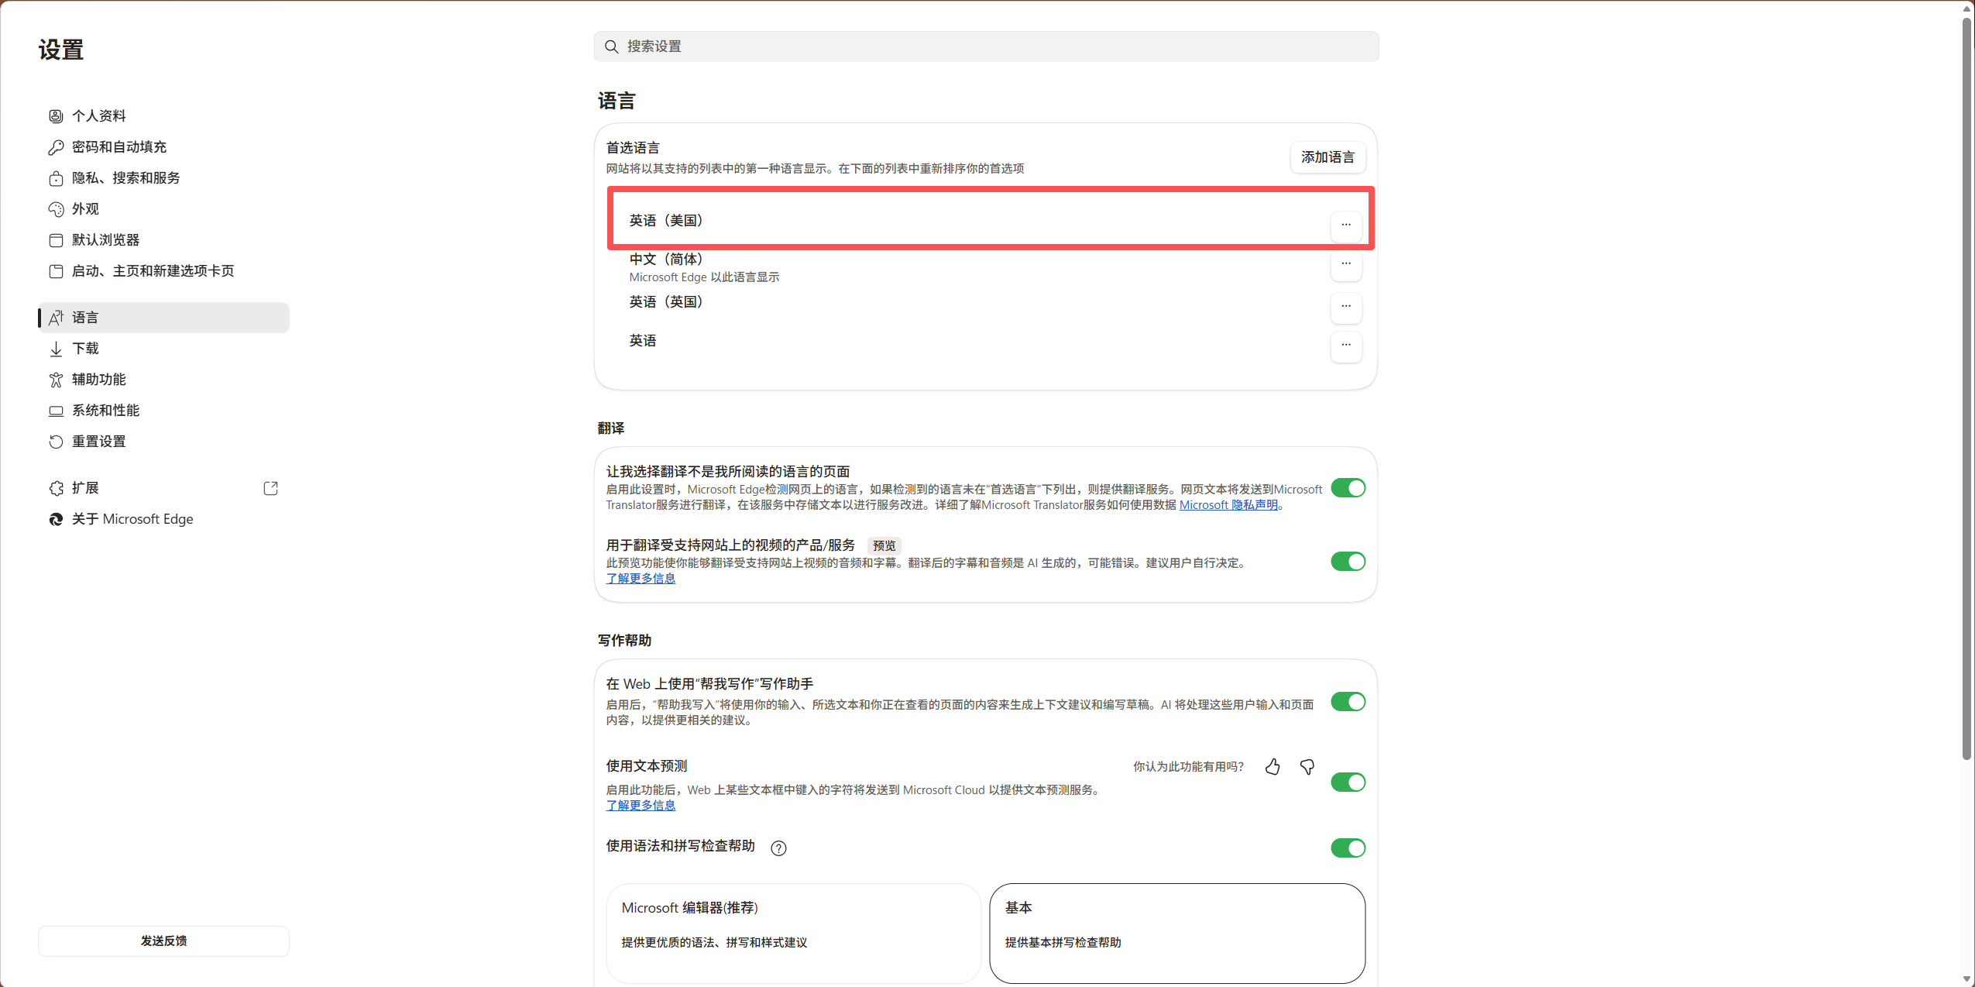Click the external link icon in 扩展 row
This screenshot has height=987, width=1975.
coord(270,488)
